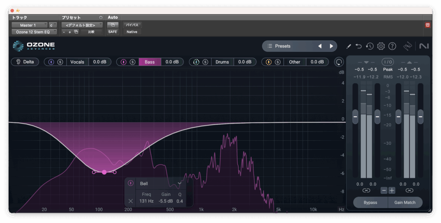The height and width of the screenshot is (223, 441).
Task: Select the Bass stem tab
Action: point(149,62)
